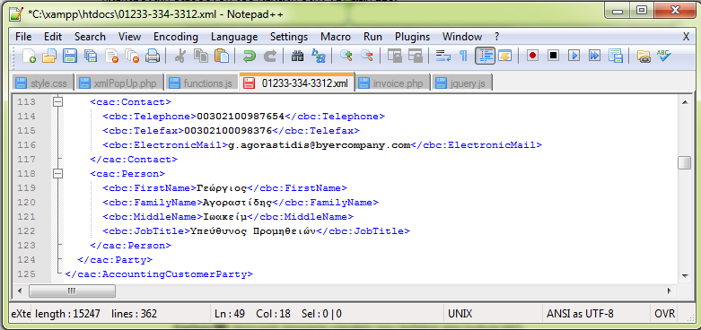Click the Print toolbar icon
Image resolution: width=701 pixels, height=330 pixels.
click(x=153, y=56)
